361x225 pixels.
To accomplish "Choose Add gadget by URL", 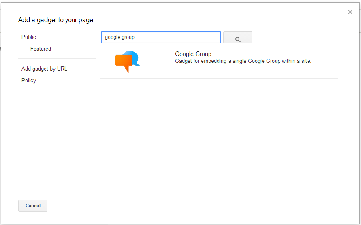I will click(x=44, y=69).
